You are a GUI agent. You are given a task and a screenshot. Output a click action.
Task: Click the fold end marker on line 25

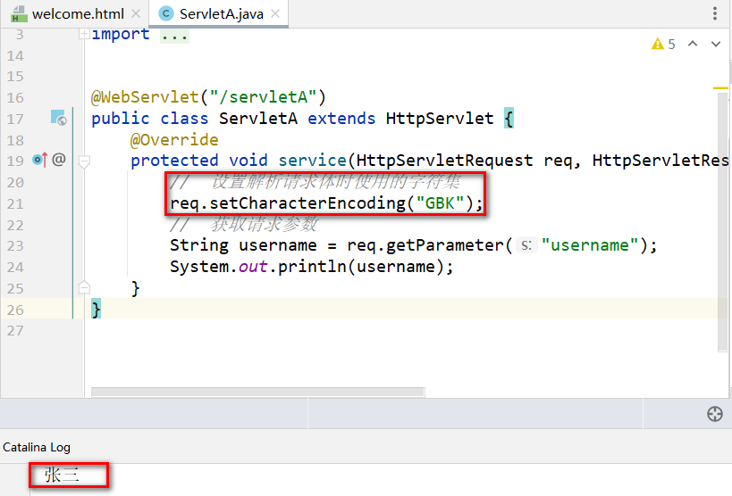[x=84, y=287]
